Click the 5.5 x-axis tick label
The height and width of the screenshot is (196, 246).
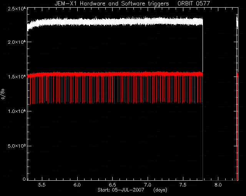[42, 185]
